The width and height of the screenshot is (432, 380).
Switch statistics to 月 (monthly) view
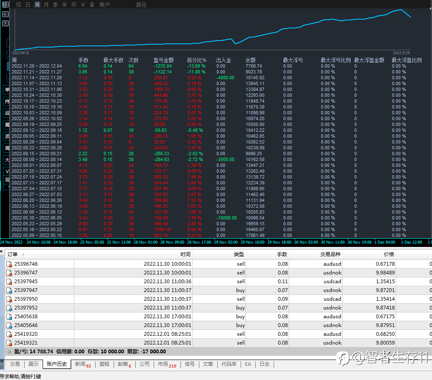point(46,5)
